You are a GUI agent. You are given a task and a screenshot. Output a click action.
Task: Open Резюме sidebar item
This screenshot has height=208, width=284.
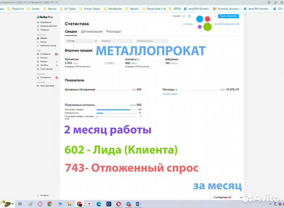pyautogui.click(x=42, y=62)
